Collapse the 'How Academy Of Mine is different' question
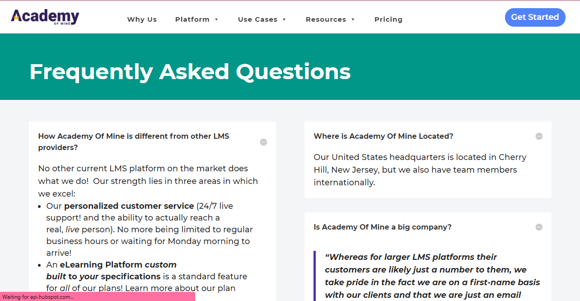 [263, 142]
